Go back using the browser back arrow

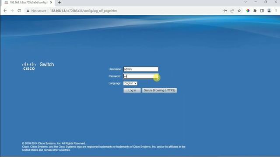(5, 10)
